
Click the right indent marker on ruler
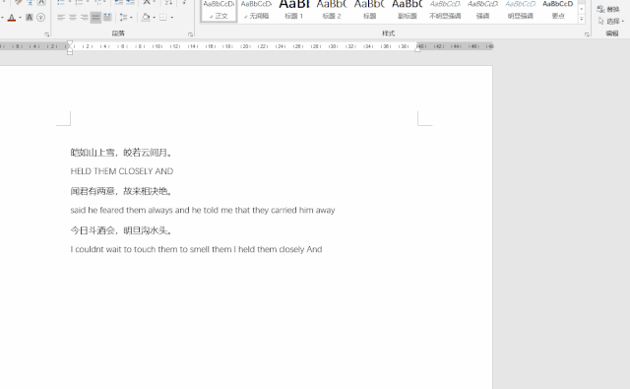[417, 48]
